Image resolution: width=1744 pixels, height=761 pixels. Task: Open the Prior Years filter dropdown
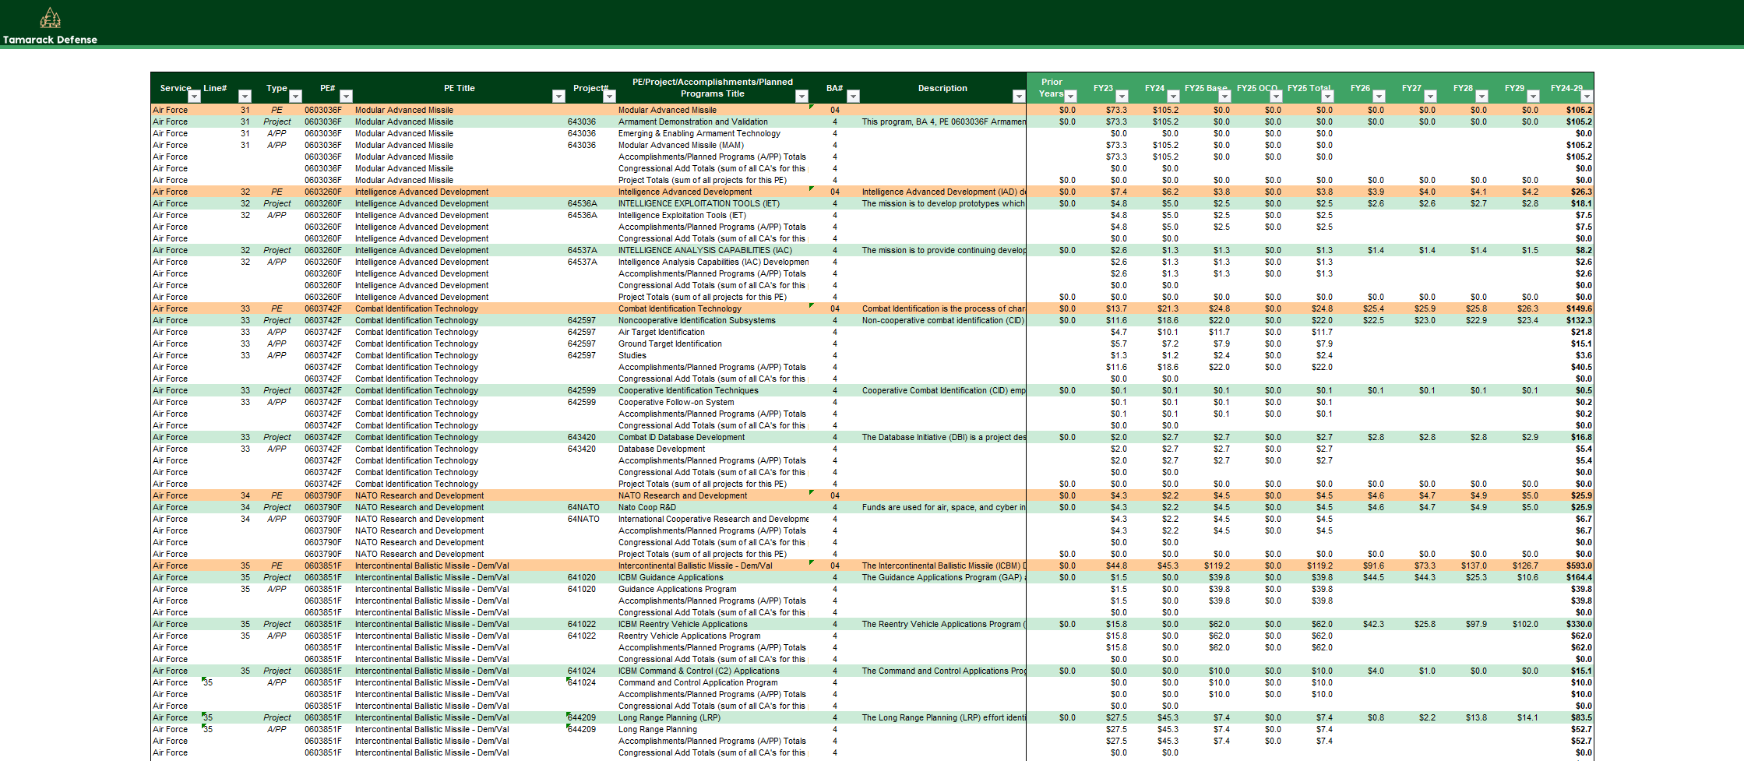tap(1070, 97)
